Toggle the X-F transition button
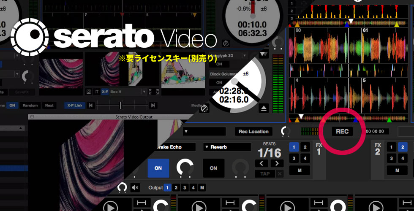 [x=105, y=92]
